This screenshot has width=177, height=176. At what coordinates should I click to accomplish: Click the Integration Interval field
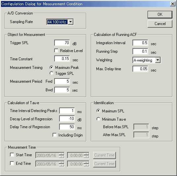[x=140, y=43]
